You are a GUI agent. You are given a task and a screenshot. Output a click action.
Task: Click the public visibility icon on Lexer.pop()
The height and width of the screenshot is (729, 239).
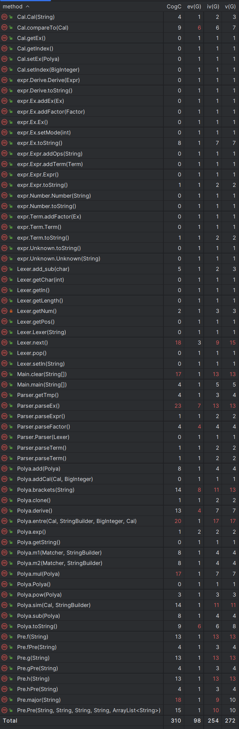pos(11,353)
